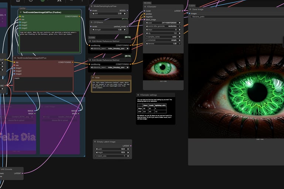Cycle the sampler_name option with its right arrow
The height and width of the screenshot is (189, 284).
click(180, 37)
